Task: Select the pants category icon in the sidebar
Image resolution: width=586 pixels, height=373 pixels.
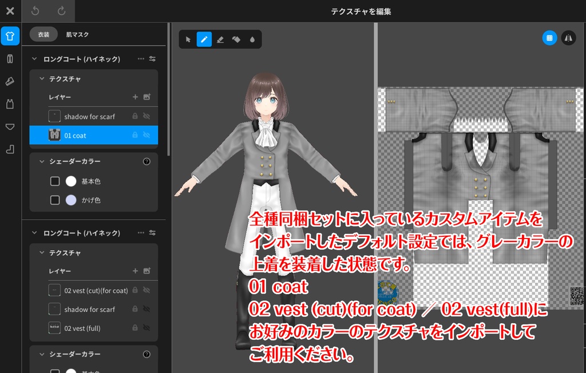Action: (x=10, y=59)
